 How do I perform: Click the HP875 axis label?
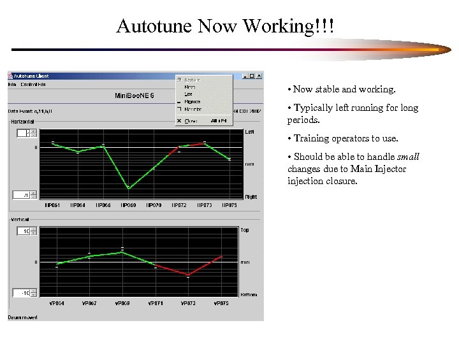point(229,205)
